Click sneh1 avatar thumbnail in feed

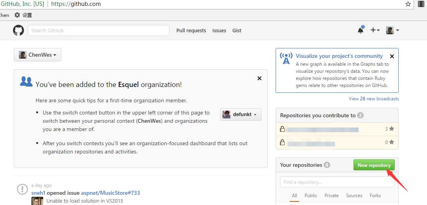[x=37, y=201]
